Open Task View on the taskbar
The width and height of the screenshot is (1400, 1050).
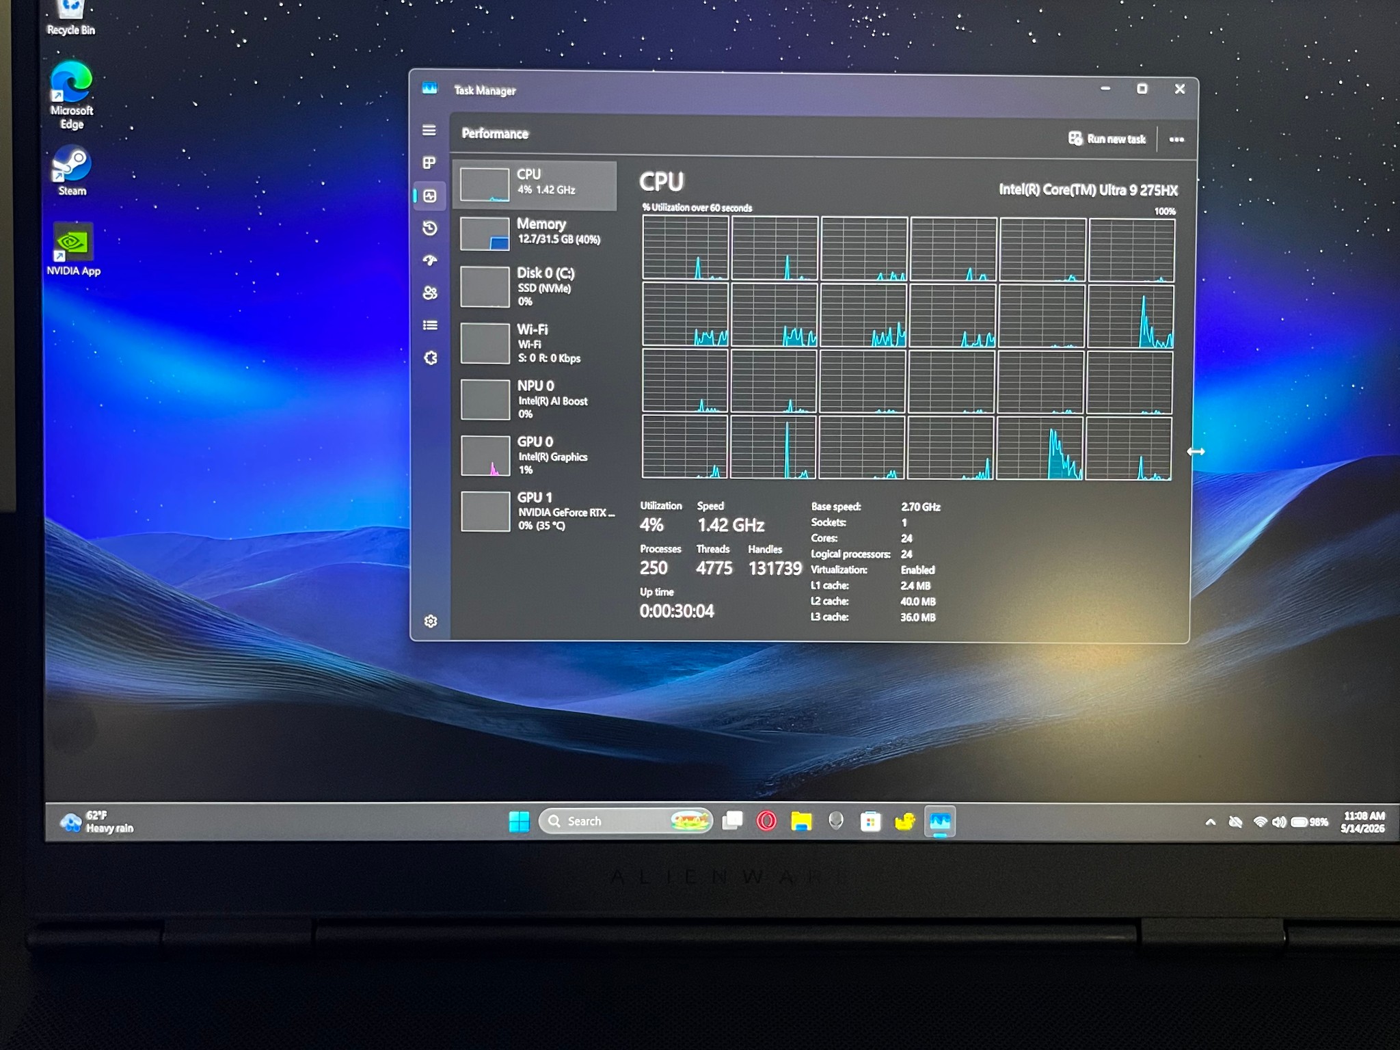click(732, 820)
